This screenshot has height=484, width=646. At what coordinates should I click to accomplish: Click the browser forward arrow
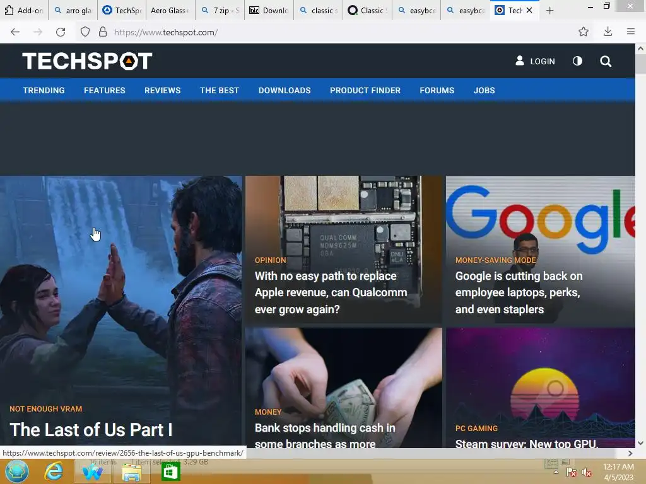click(38, 32)
